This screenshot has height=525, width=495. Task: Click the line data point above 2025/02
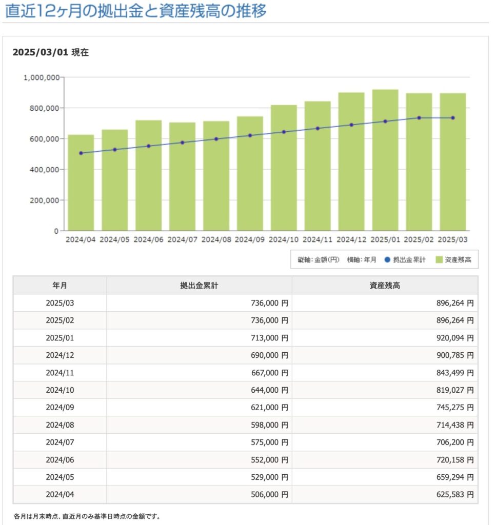tap(419, 118)
